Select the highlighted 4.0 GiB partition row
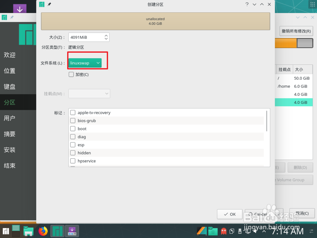 pos(294,102)
